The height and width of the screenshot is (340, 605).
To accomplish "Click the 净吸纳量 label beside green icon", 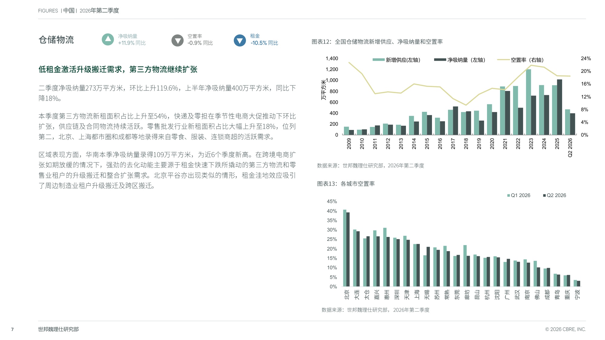I will (x=128, y=36).
